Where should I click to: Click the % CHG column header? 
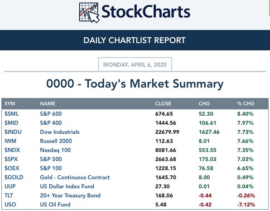pos(246,103)
